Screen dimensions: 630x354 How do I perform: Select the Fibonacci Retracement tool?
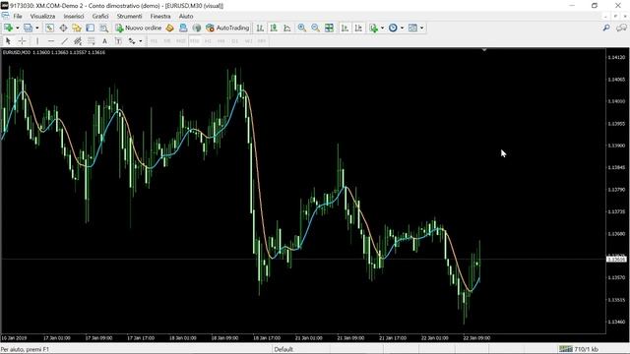92,41
